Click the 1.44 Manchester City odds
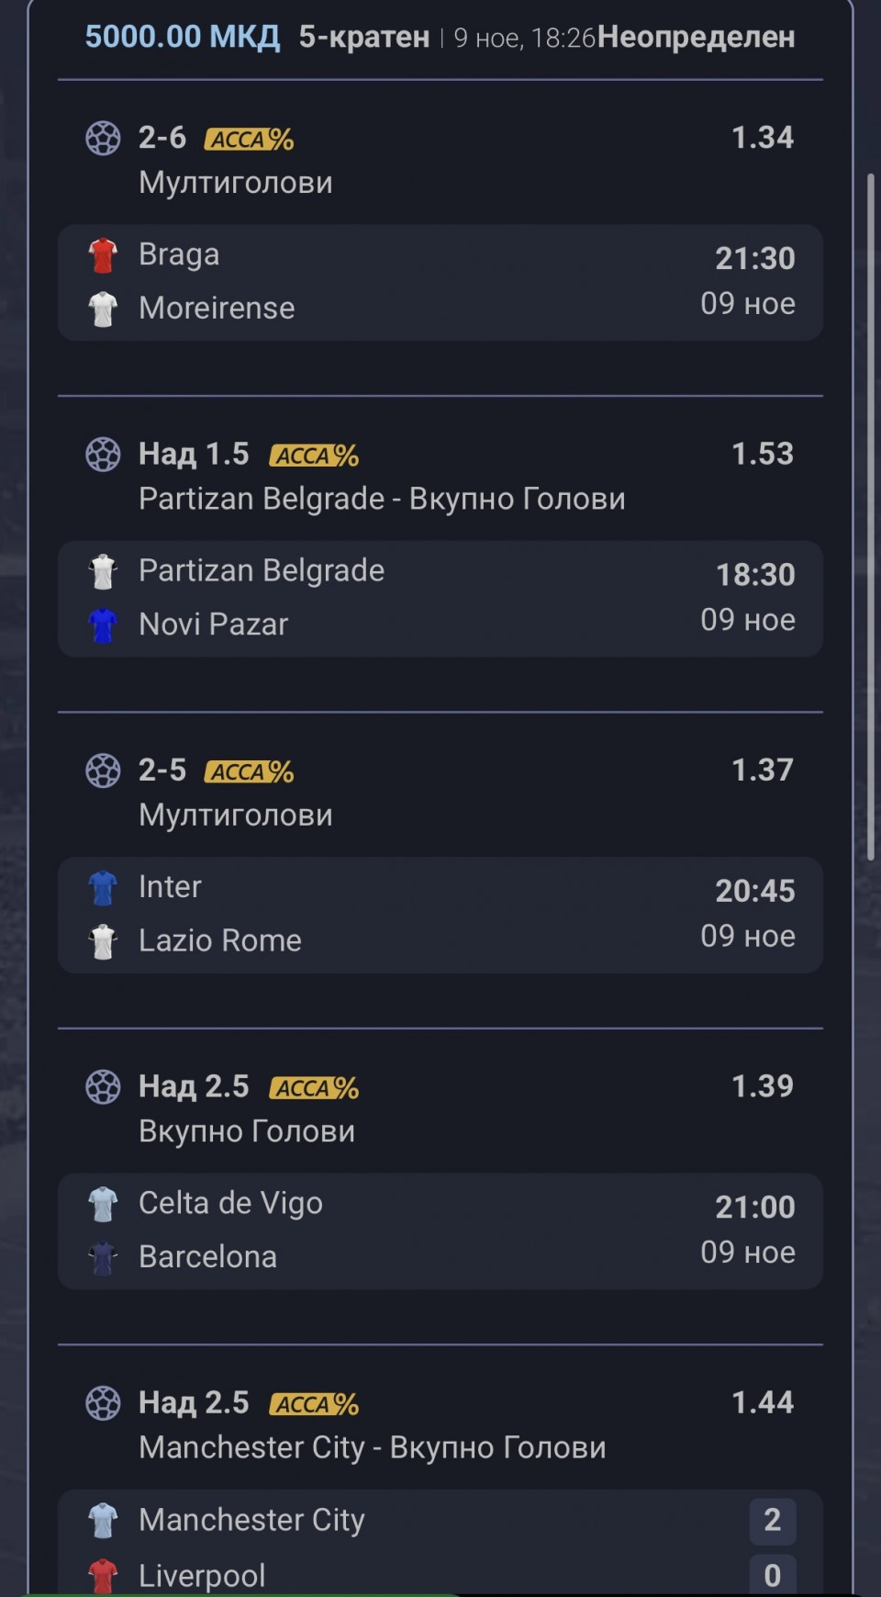This screenshot has height=1597, width=881. tap(762, 1402)
